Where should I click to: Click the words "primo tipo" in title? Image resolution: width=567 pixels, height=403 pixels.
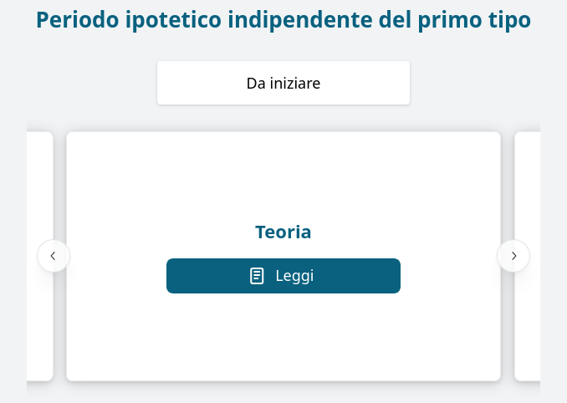[474, 19]
